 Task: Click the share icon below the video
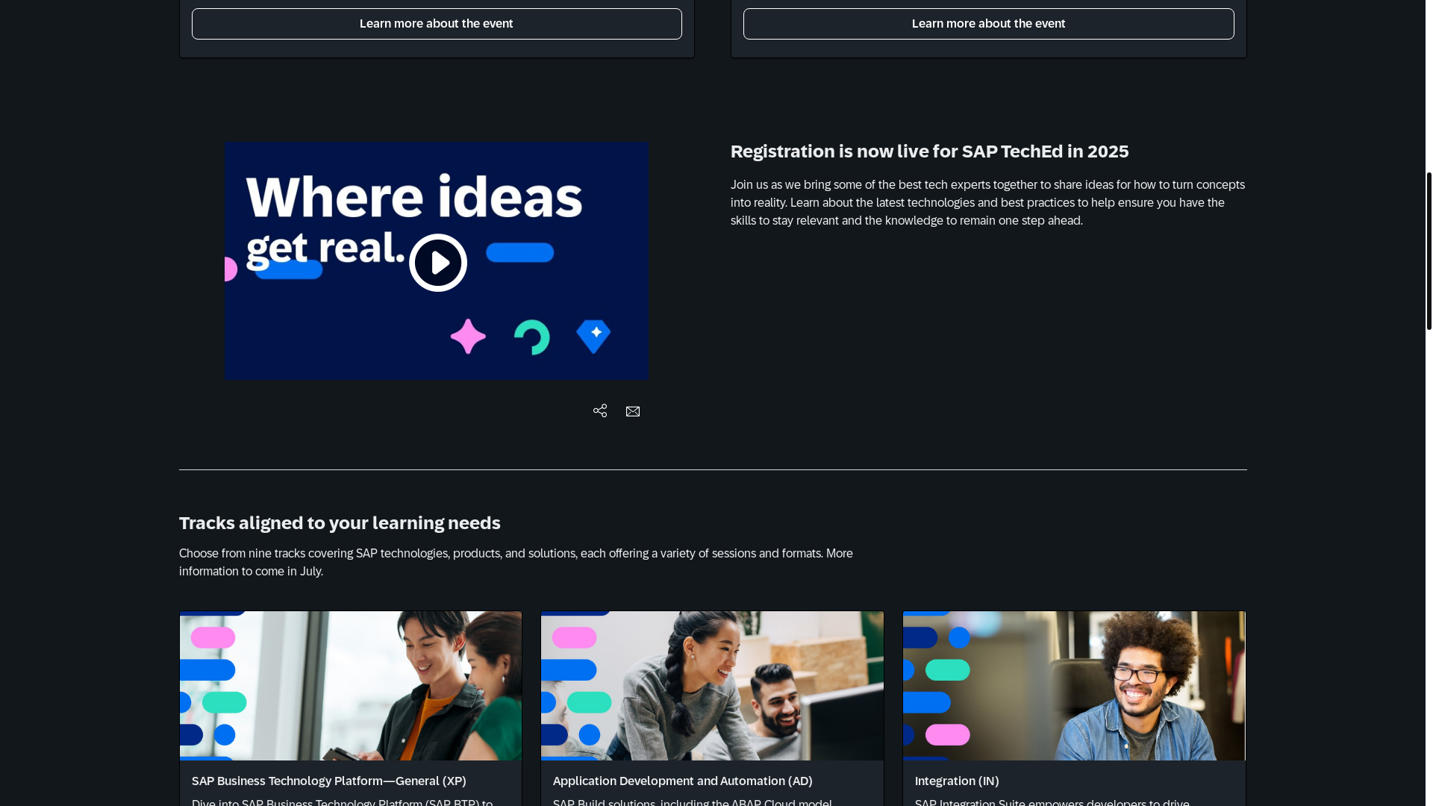coord(600,411)
